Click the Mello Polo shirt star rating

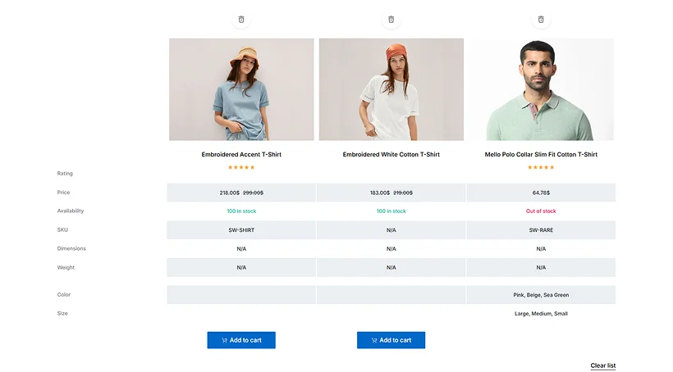point(541,167)
